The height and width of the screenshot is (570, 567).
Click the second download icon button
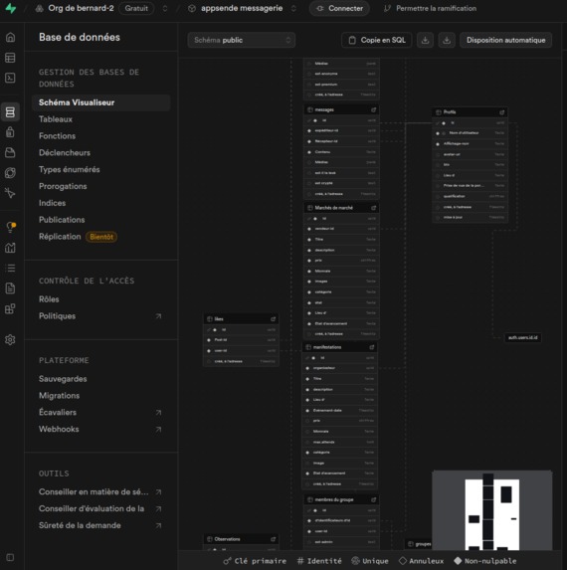coord(447,40)
